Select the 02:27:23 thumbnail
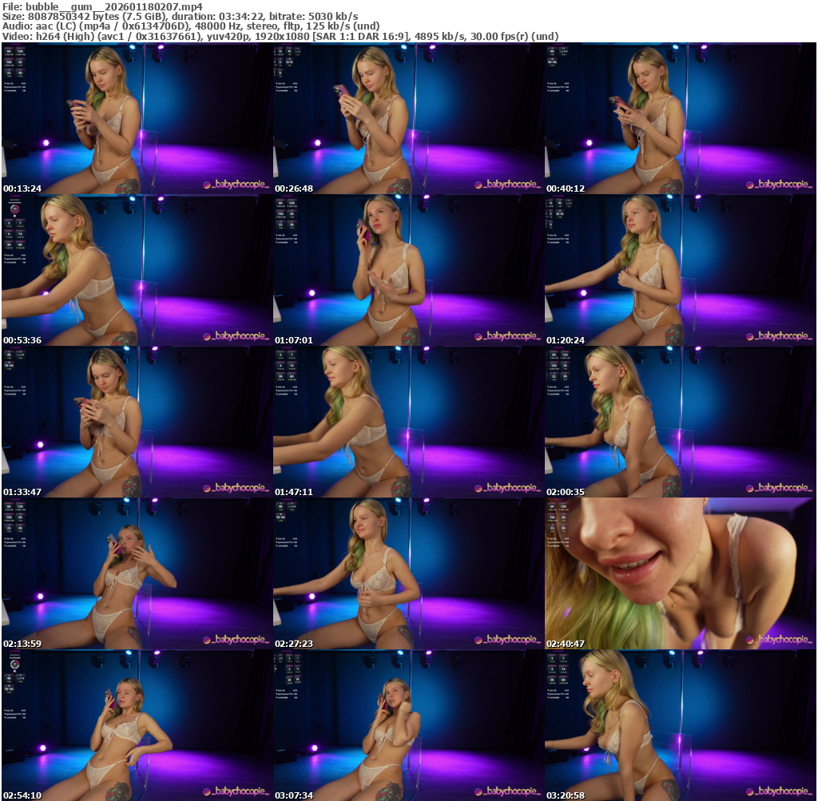Screen dimensions: 818x801 point(408,573)
